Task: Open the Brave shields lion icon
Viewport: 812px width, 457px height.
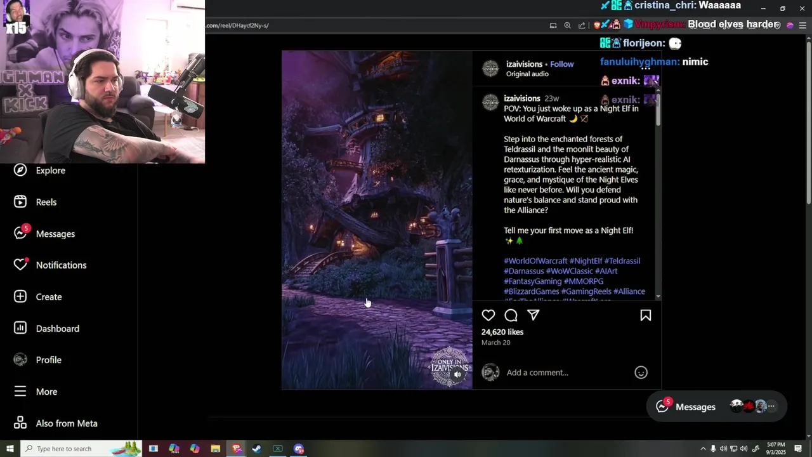Action: pyautogui.click(x=598, y=25)
